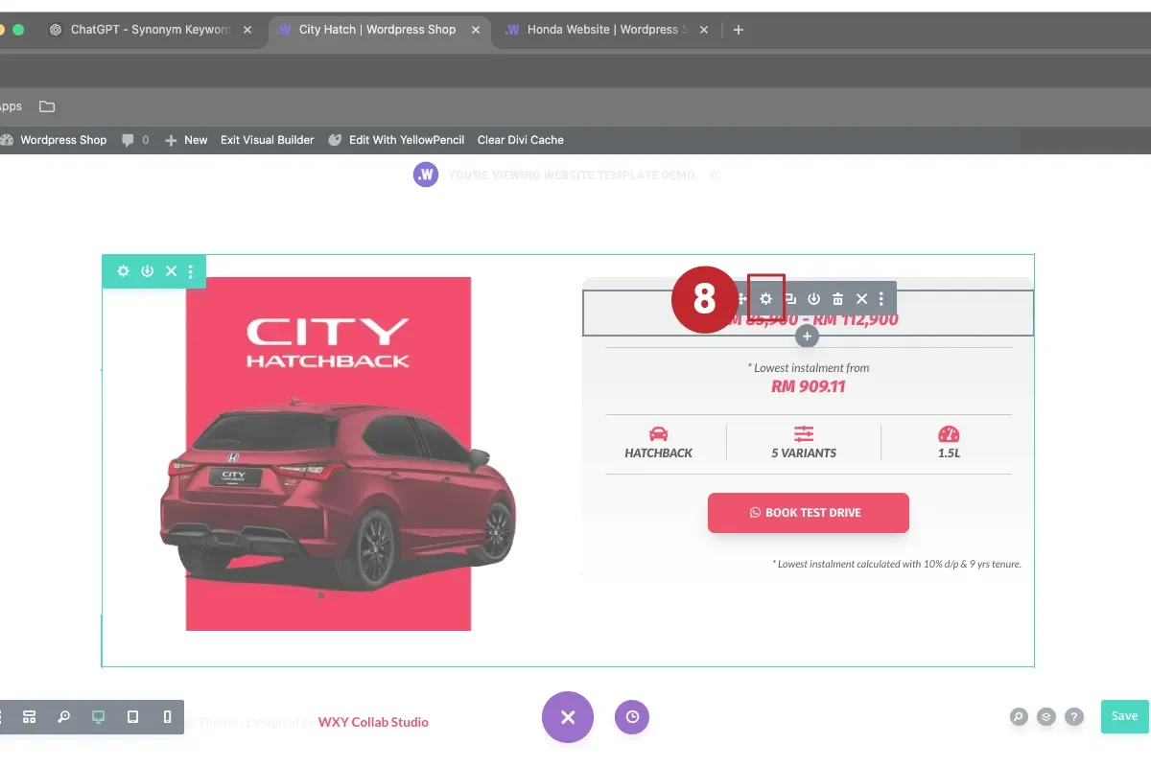Open the help icon near Save
The width and height of the screenshot is (1151, 767).
[1071, 716]
